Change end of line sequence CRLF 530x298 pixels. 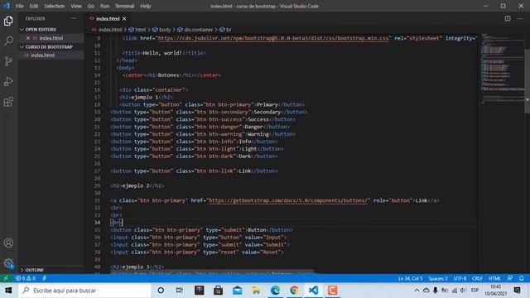point(477,278)
